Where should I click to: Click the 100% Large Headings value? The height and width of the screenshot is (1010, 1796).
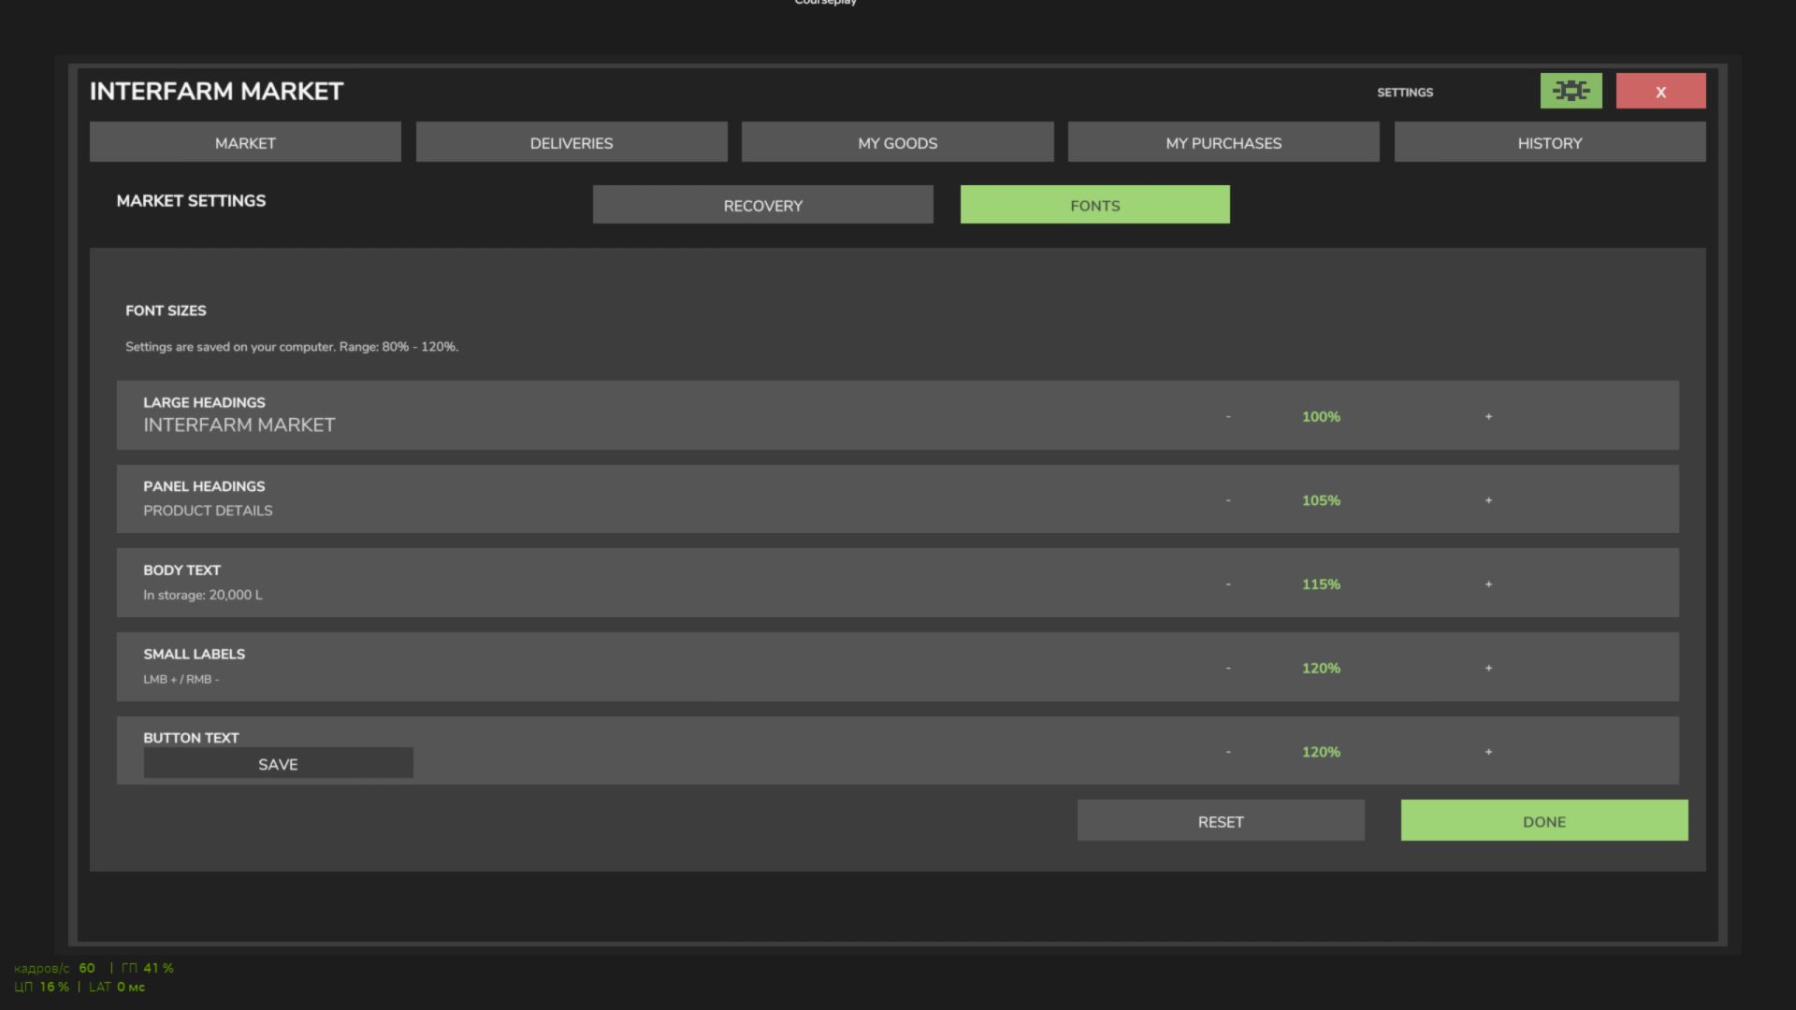point(1321,416)
